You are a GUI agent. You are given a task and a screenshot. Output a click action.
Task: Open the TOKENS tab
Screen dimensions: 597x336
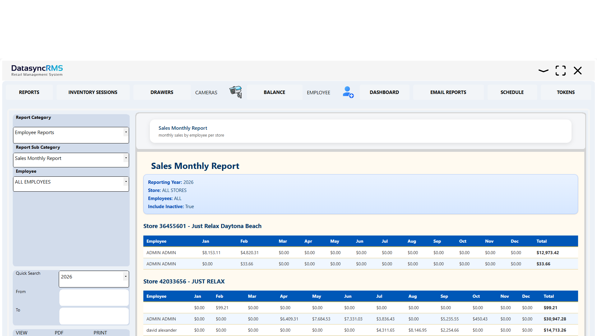click(x=566, y=92)
